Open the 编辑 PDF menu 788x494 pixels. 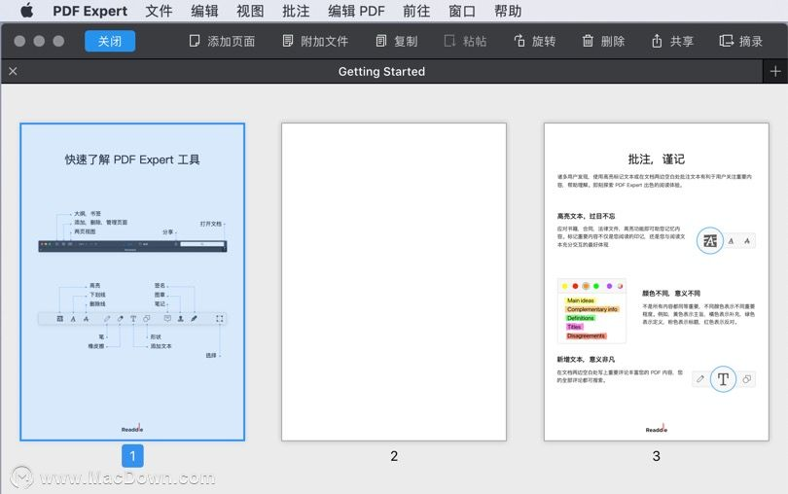click(356, 11)
